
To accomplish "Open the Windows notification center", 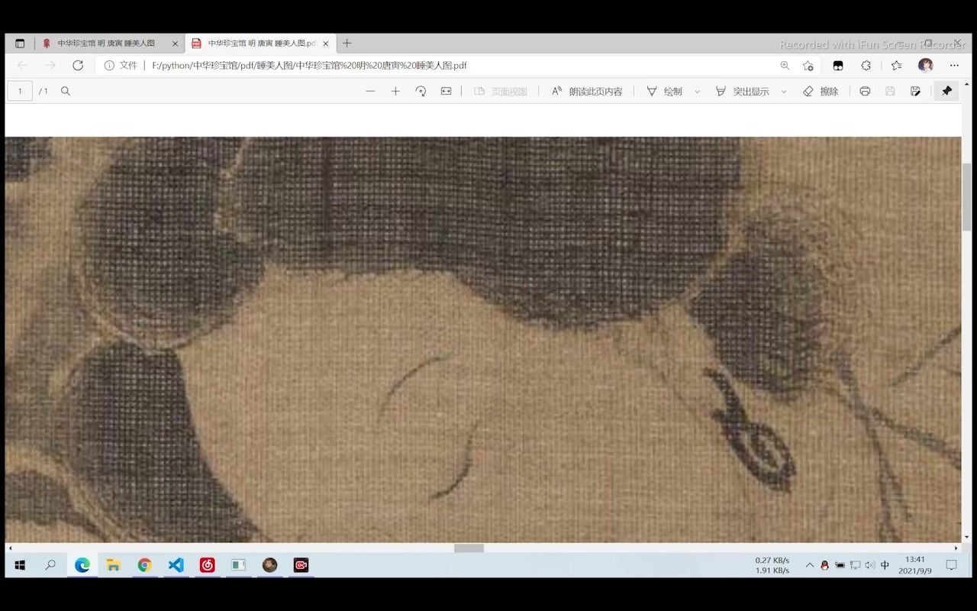I will click(952, 565).
